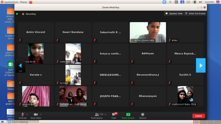The image size is (221, 124).
Task: Open the Home folder desktop icon
Action: click(11, 85)
